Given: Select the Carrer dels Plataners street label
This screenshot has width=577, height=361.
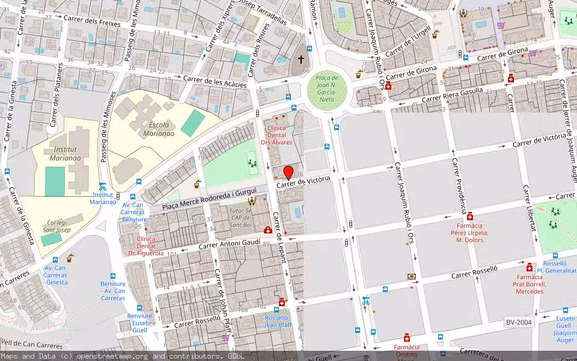Looking at the screenshot, I should pos(56,95).
